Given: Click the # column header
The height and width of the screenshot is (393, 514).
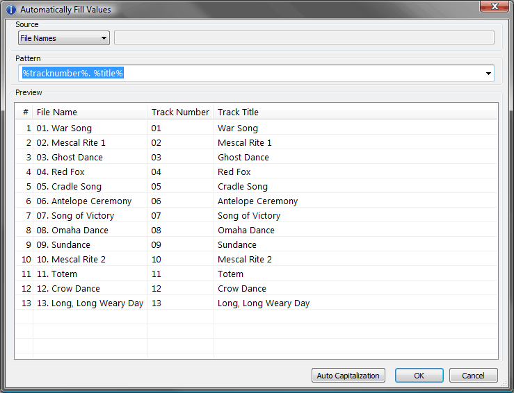Looking at the screenshot, I should (x=26, y=112).
